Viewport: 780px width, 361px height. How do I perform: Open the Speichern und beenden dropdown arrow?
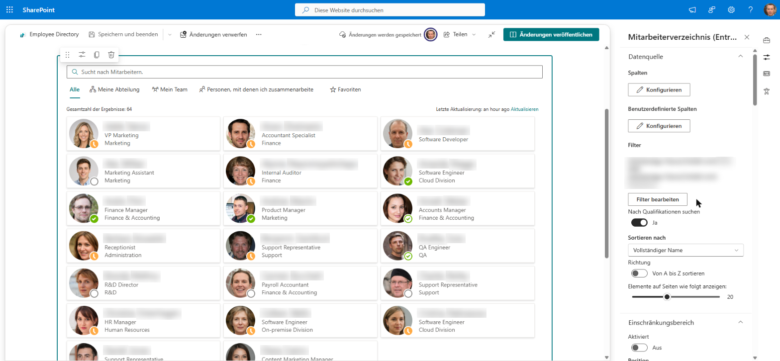click(170, 35)
